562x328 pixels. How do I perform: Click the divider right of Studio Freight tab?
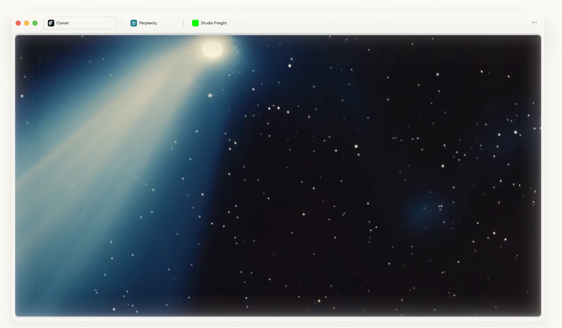(x=245, y=23)
